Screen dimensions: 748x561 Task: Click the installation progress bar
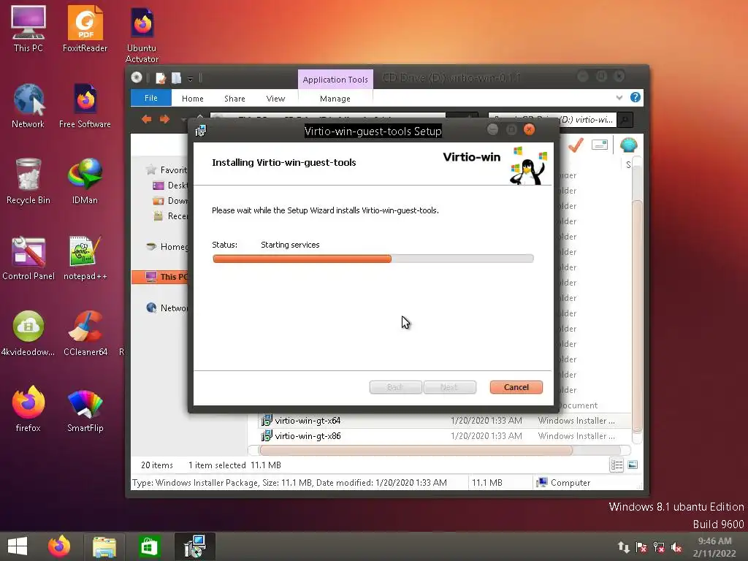[373, 259]
